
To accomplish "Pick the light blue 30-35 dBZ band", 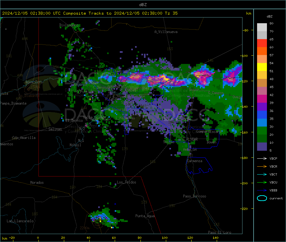I will 262,123.
